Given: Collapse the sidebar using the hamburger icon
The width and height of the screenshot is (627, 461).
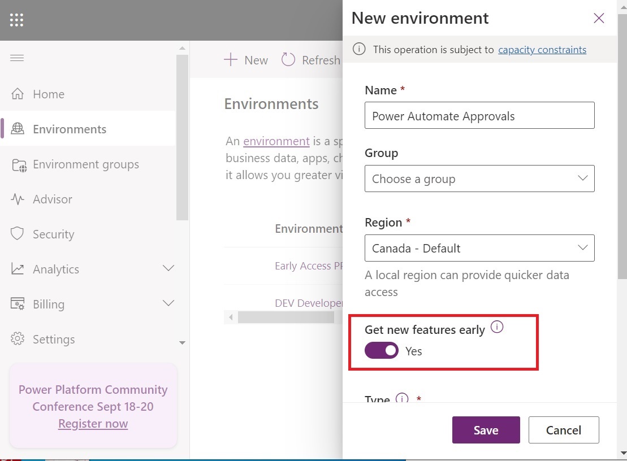Looking at the screenshot, I should [17, 58].
